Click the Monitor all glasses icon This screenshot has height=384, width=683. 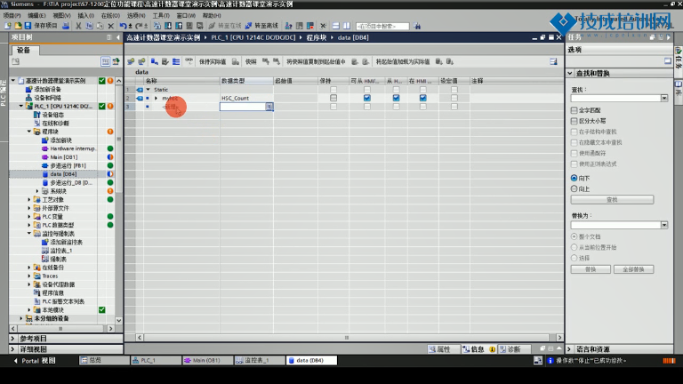[x=189, y=61]
